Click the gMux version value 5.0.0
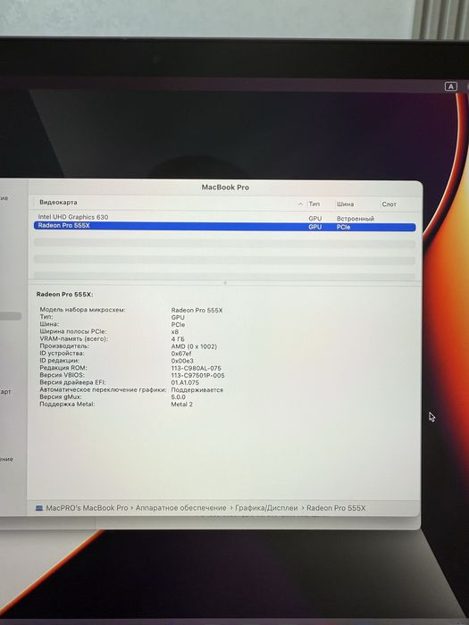469x625 pixels. pyautogui.click(x=179, y=397)
